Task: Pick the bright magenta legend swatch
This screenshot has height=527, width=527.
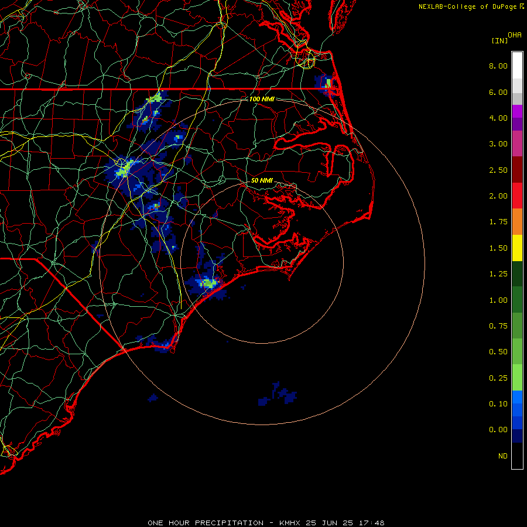Action: [517, 111]
